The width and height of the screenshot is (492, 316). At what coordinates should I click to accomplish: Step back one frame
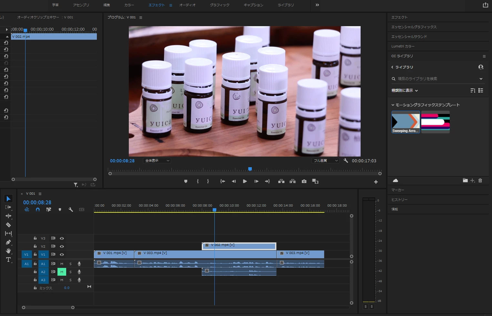(x=234, y=181)
